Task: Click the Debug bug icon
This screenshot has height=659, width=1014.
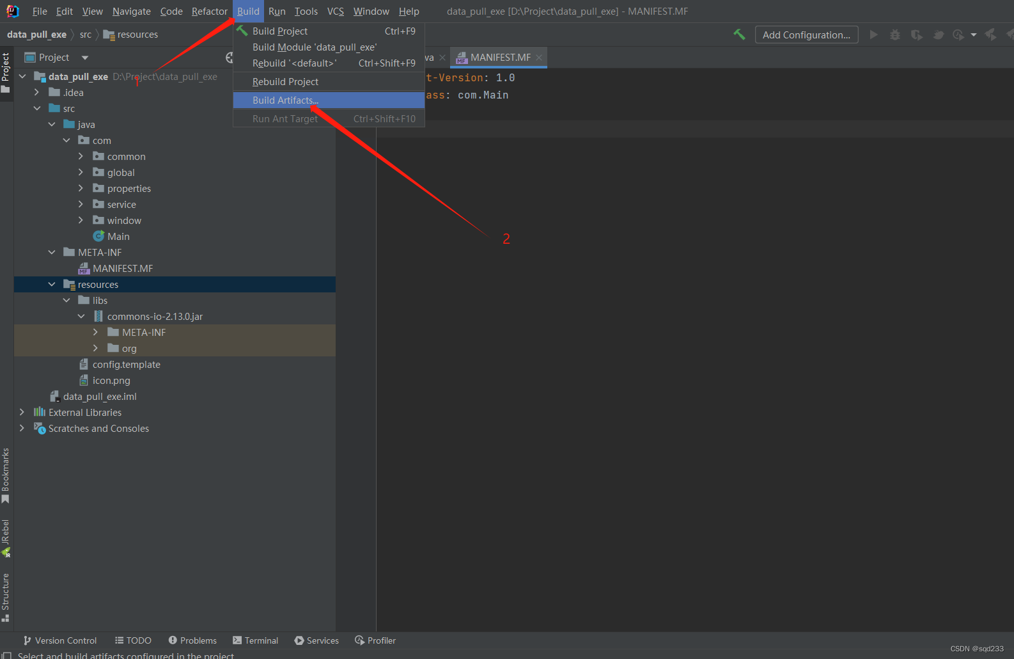Action: point(895,35)
